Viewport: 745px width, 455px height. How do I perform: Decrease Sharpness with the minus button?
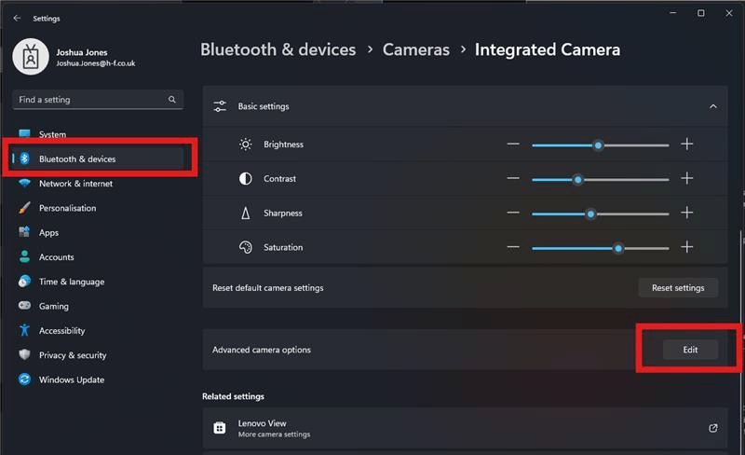pyautogui.click(x=513, y=213)
